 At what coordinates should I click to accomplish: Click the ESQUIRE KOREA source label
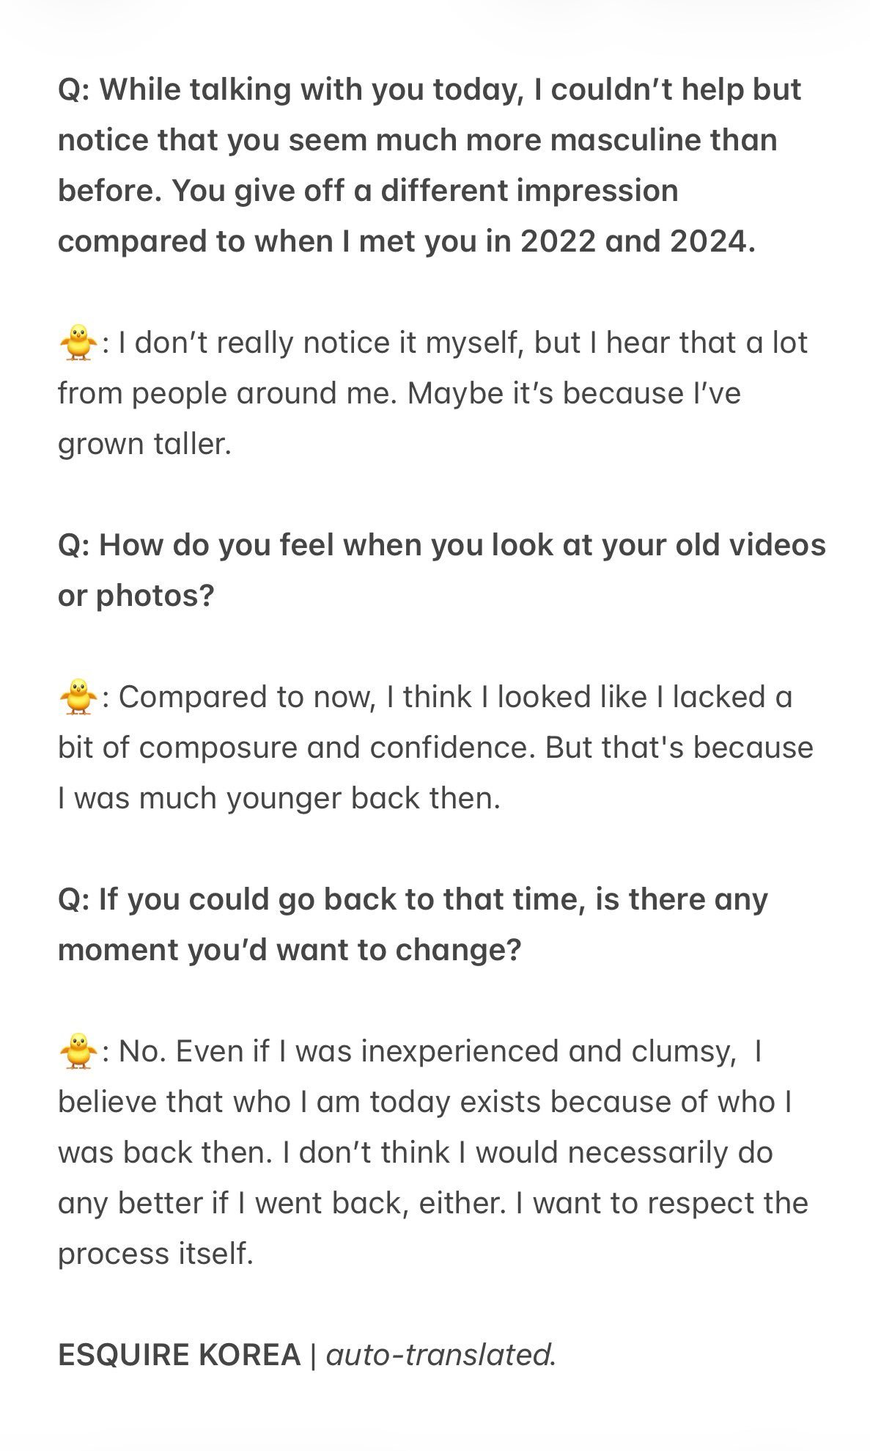[180, 1355]
